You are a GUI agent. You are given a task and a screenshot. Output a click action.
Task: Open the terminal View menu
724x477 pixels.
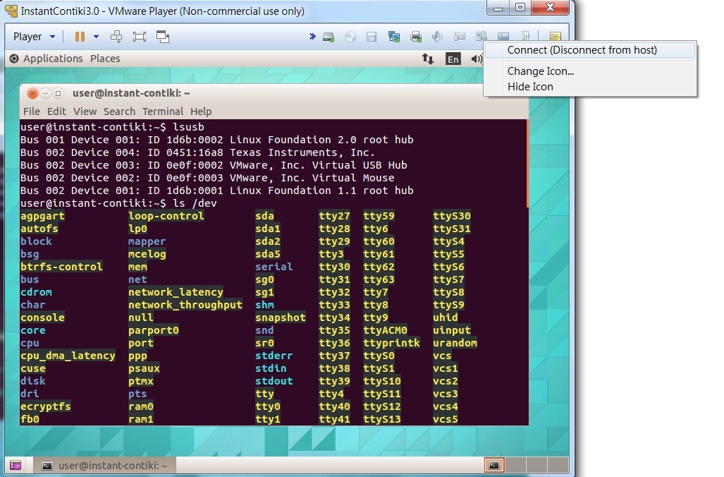(85, 111)
